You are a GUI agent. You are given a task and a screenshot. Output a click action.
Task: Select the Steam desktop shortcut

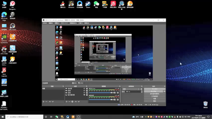(x=88, y=4)
